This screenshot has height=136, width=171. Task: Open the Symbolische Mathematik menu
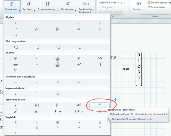(x=86, y=7)
